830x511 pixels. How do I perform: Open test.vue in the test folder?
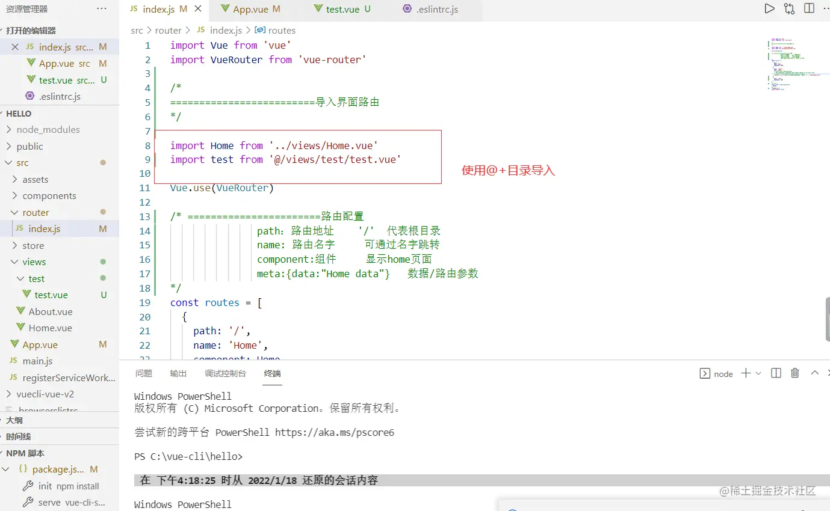60,295
